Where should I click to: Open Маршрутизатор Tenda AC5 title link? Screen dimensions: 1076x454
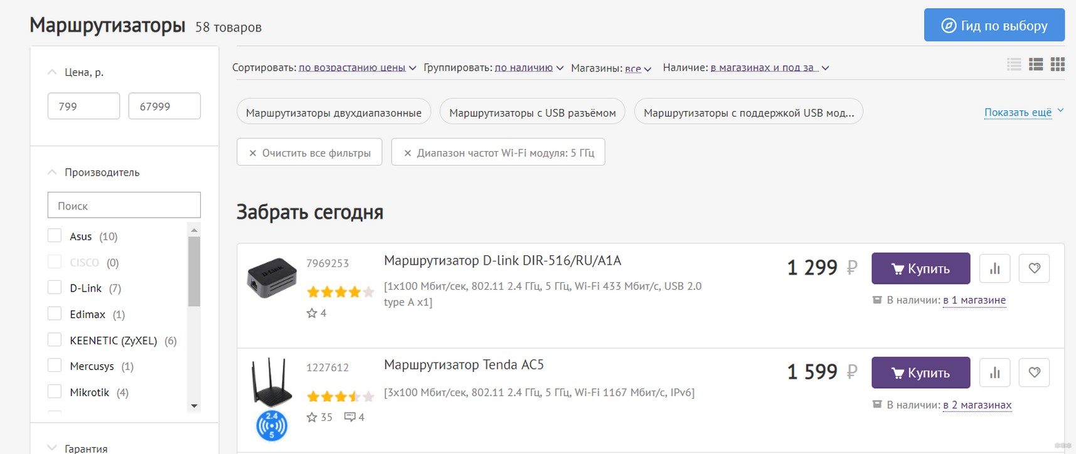[x=464, y=364]
